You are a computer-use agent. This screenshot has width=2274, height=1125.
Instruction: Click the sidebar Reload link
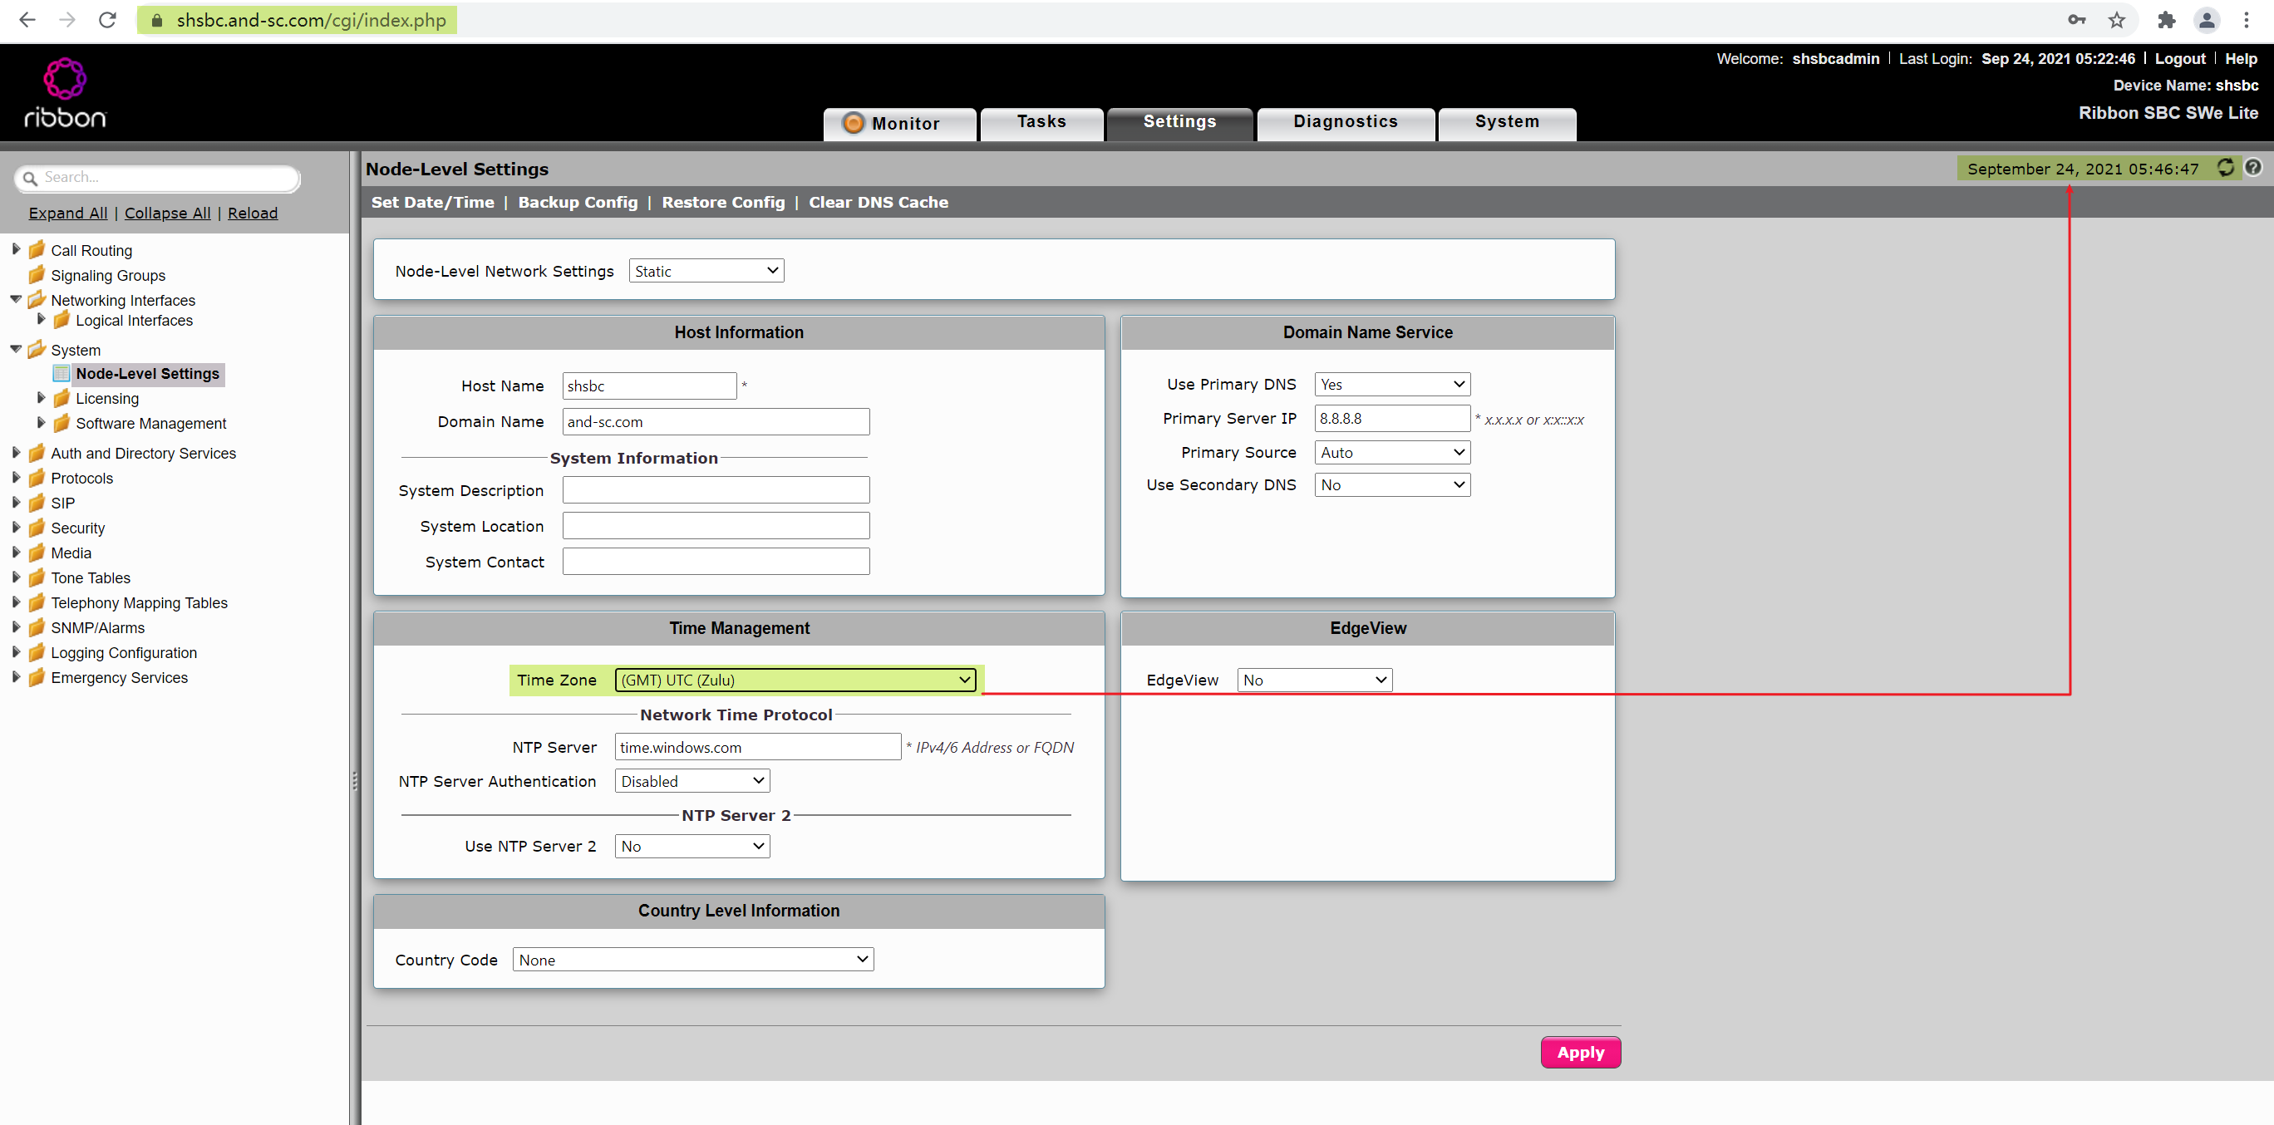[253, 213]
